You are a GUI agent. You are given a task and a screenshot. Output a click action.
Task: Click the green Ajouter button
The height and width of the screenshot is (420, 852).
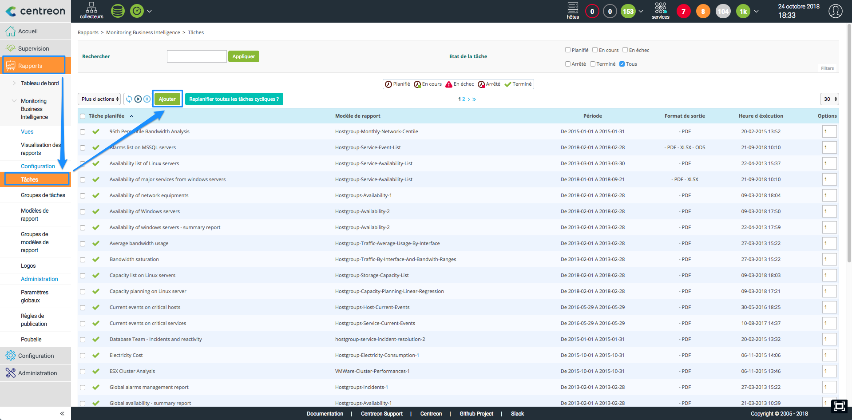click(167, 99)
